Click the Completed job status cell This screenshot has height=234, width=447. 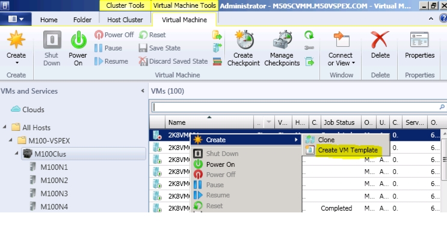(336, 208)
